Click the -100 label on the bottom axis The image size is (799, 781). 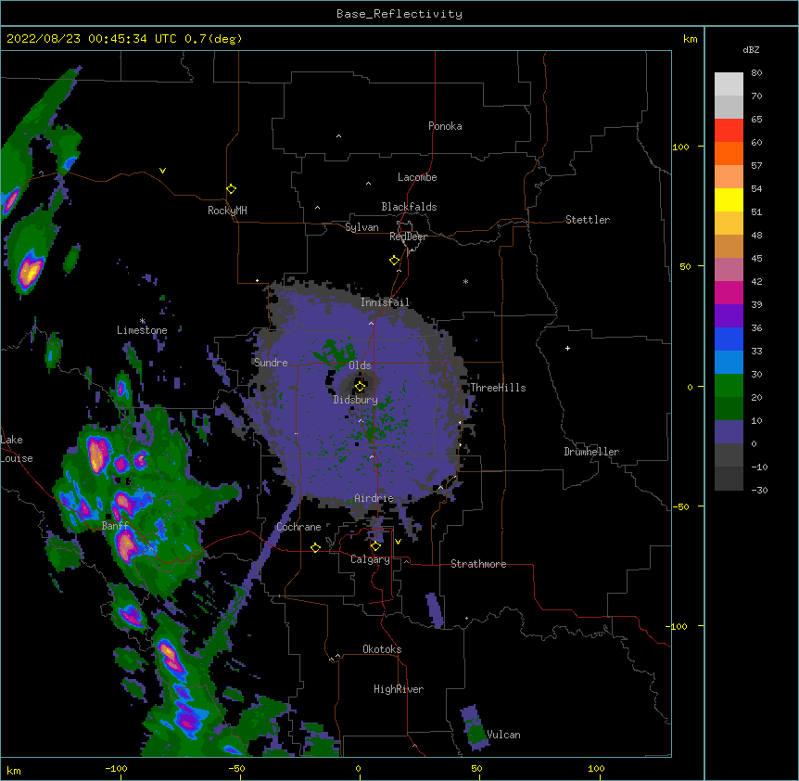(x=116, y=768)
